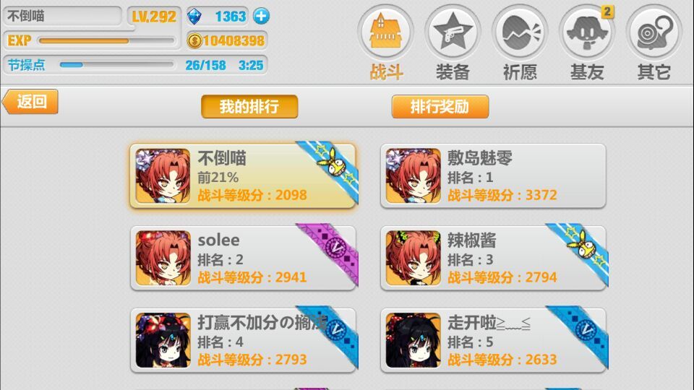
Task: Open rank 1 player 敷岛魅零 card
Action: click(x=493, y=175)
